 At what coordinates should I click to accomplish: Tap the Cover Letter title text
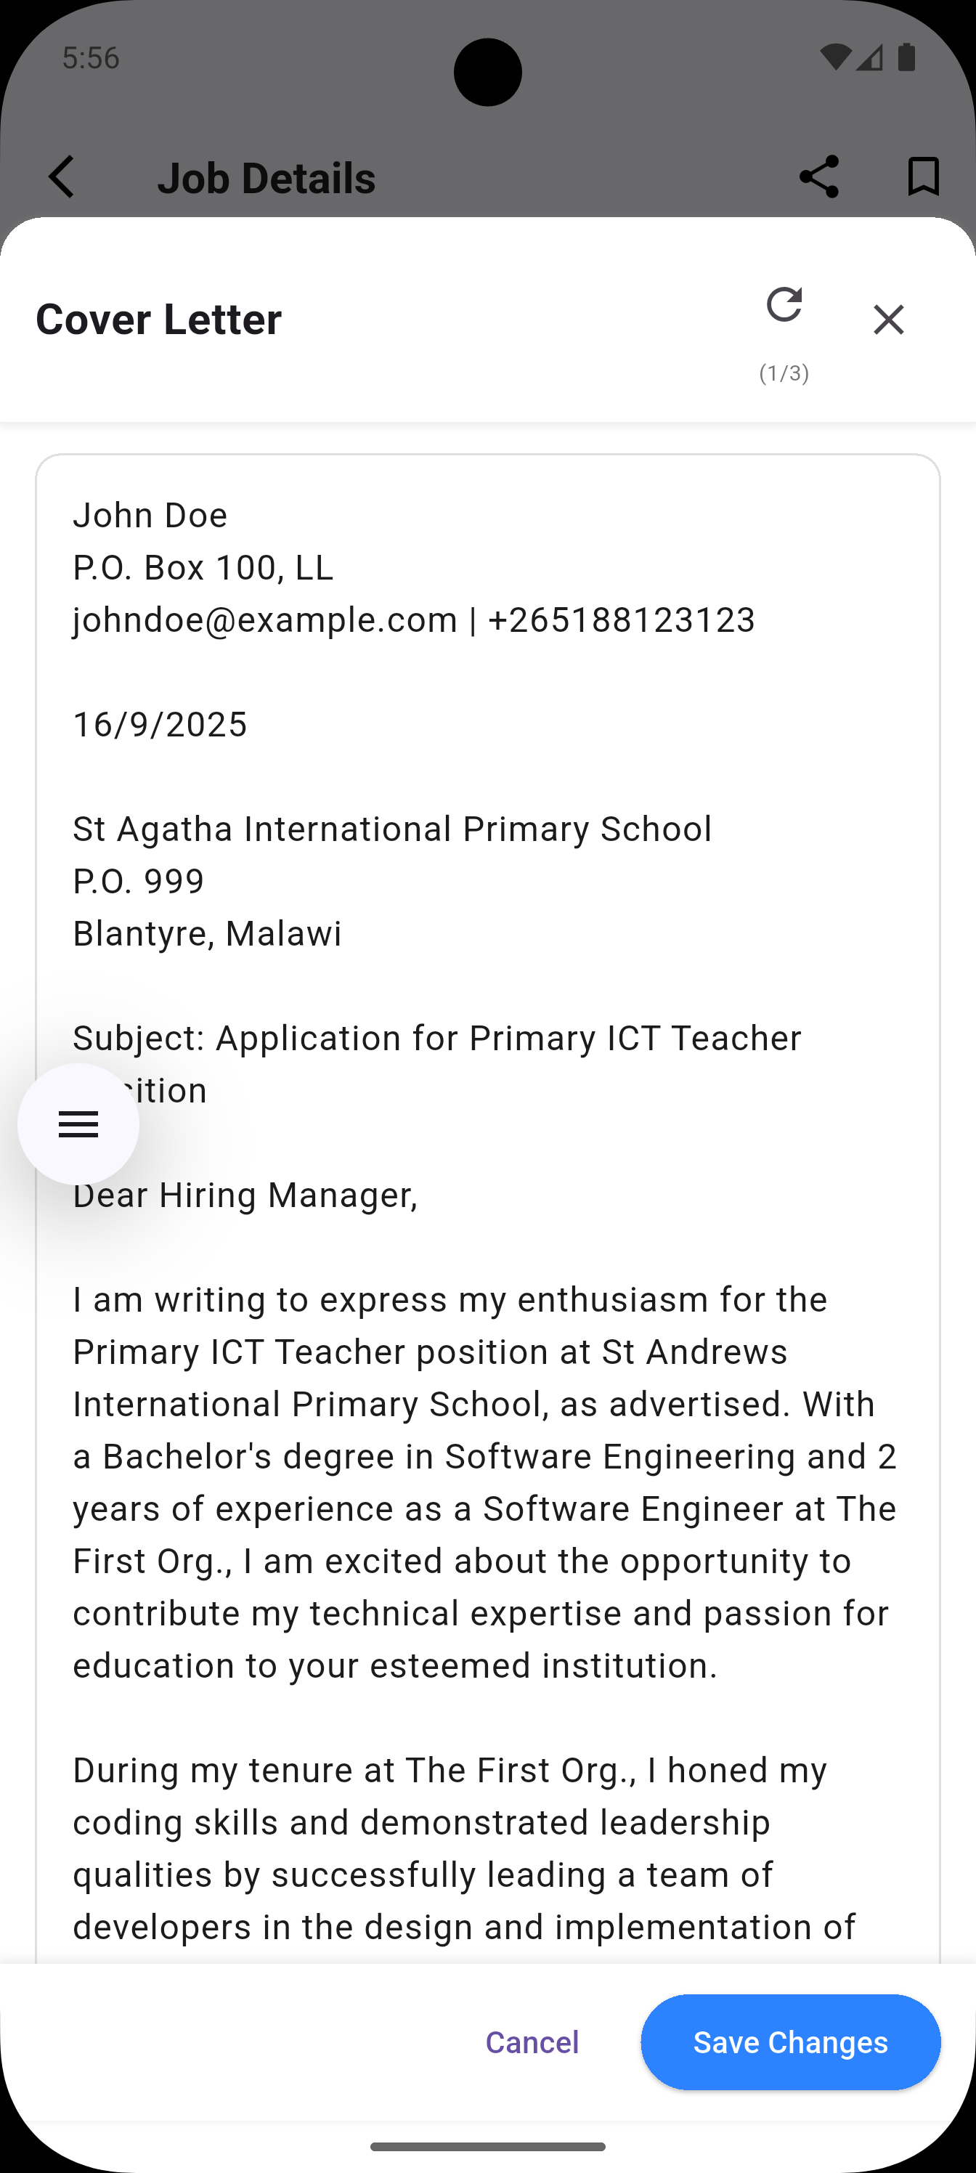[x=157, y=320]
